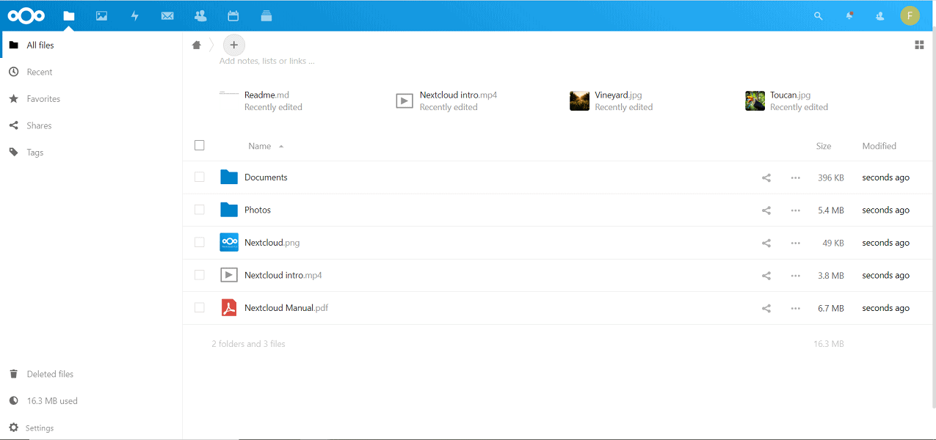This screenshot has height=440, width=936.
Task: Open the Calendar app icon
Action: pos(233,15)
